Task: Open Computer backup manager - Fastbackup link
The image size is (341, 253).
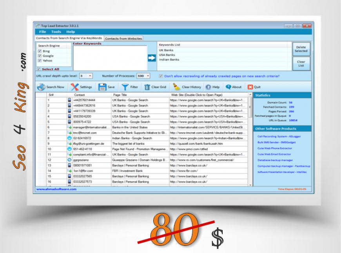Action: point(284,166)
